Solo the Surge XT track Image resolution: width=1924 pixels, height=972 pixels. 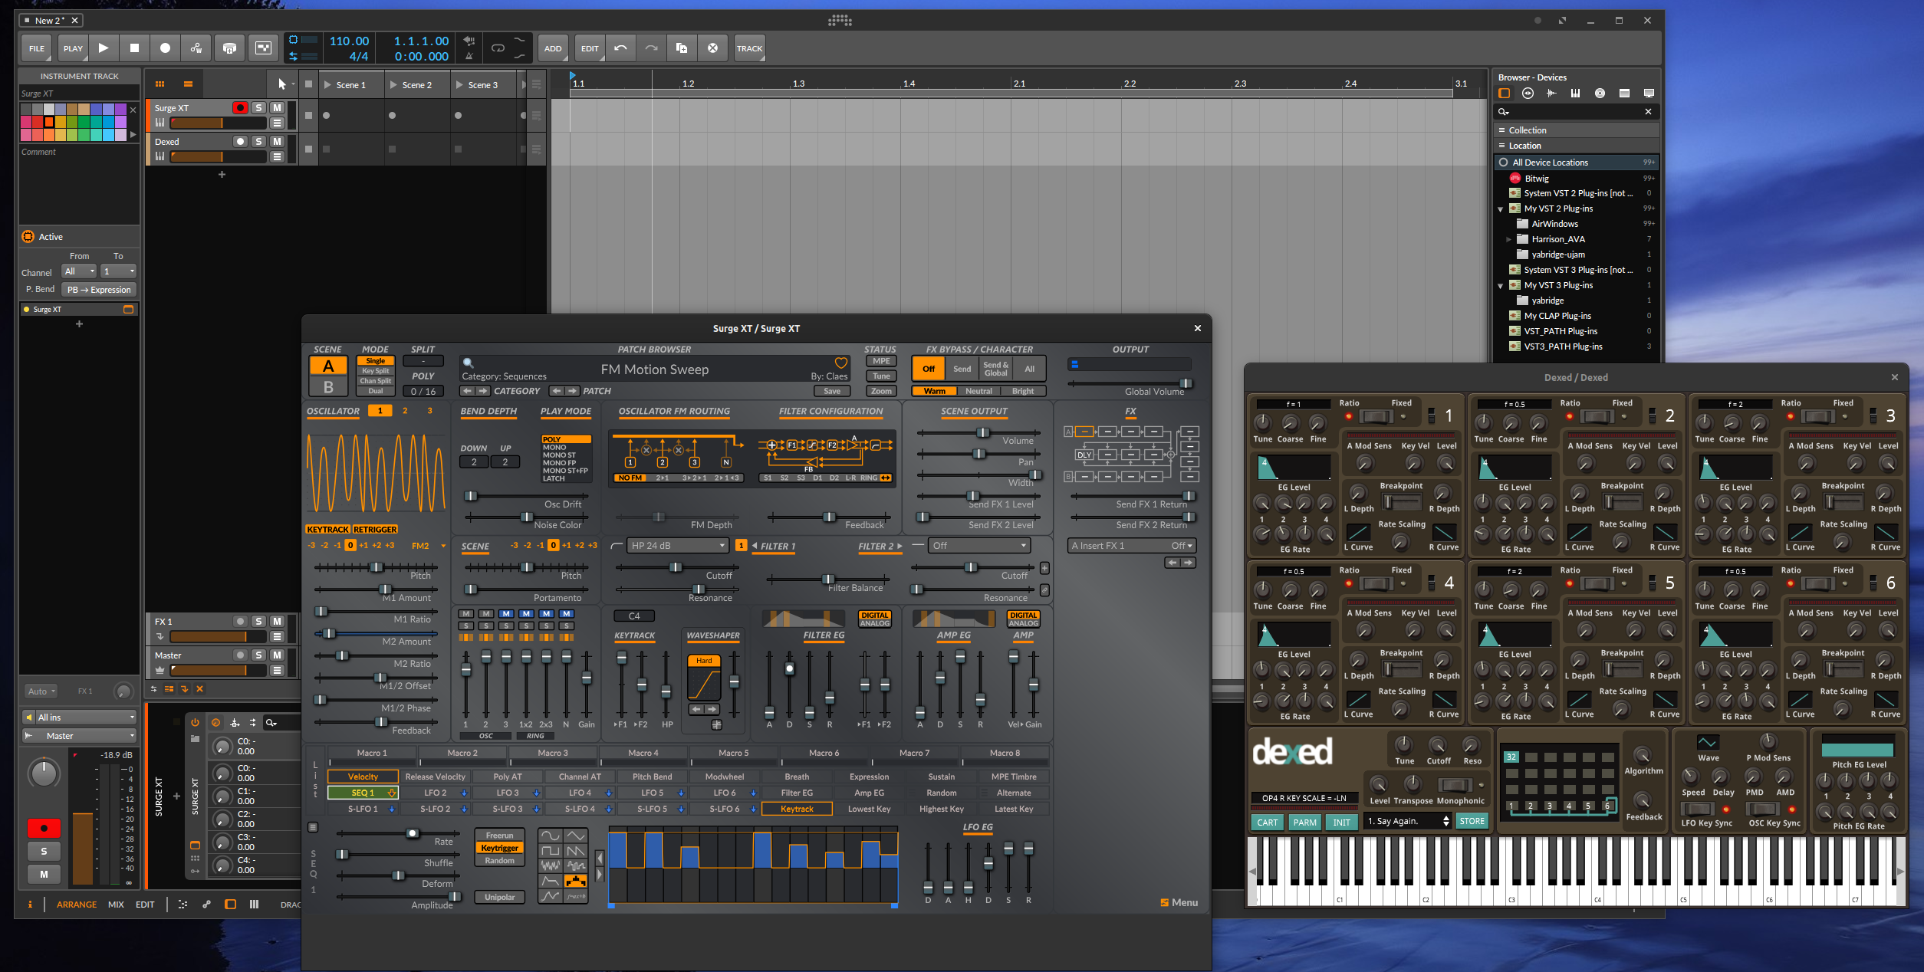(x=259, y=108)
